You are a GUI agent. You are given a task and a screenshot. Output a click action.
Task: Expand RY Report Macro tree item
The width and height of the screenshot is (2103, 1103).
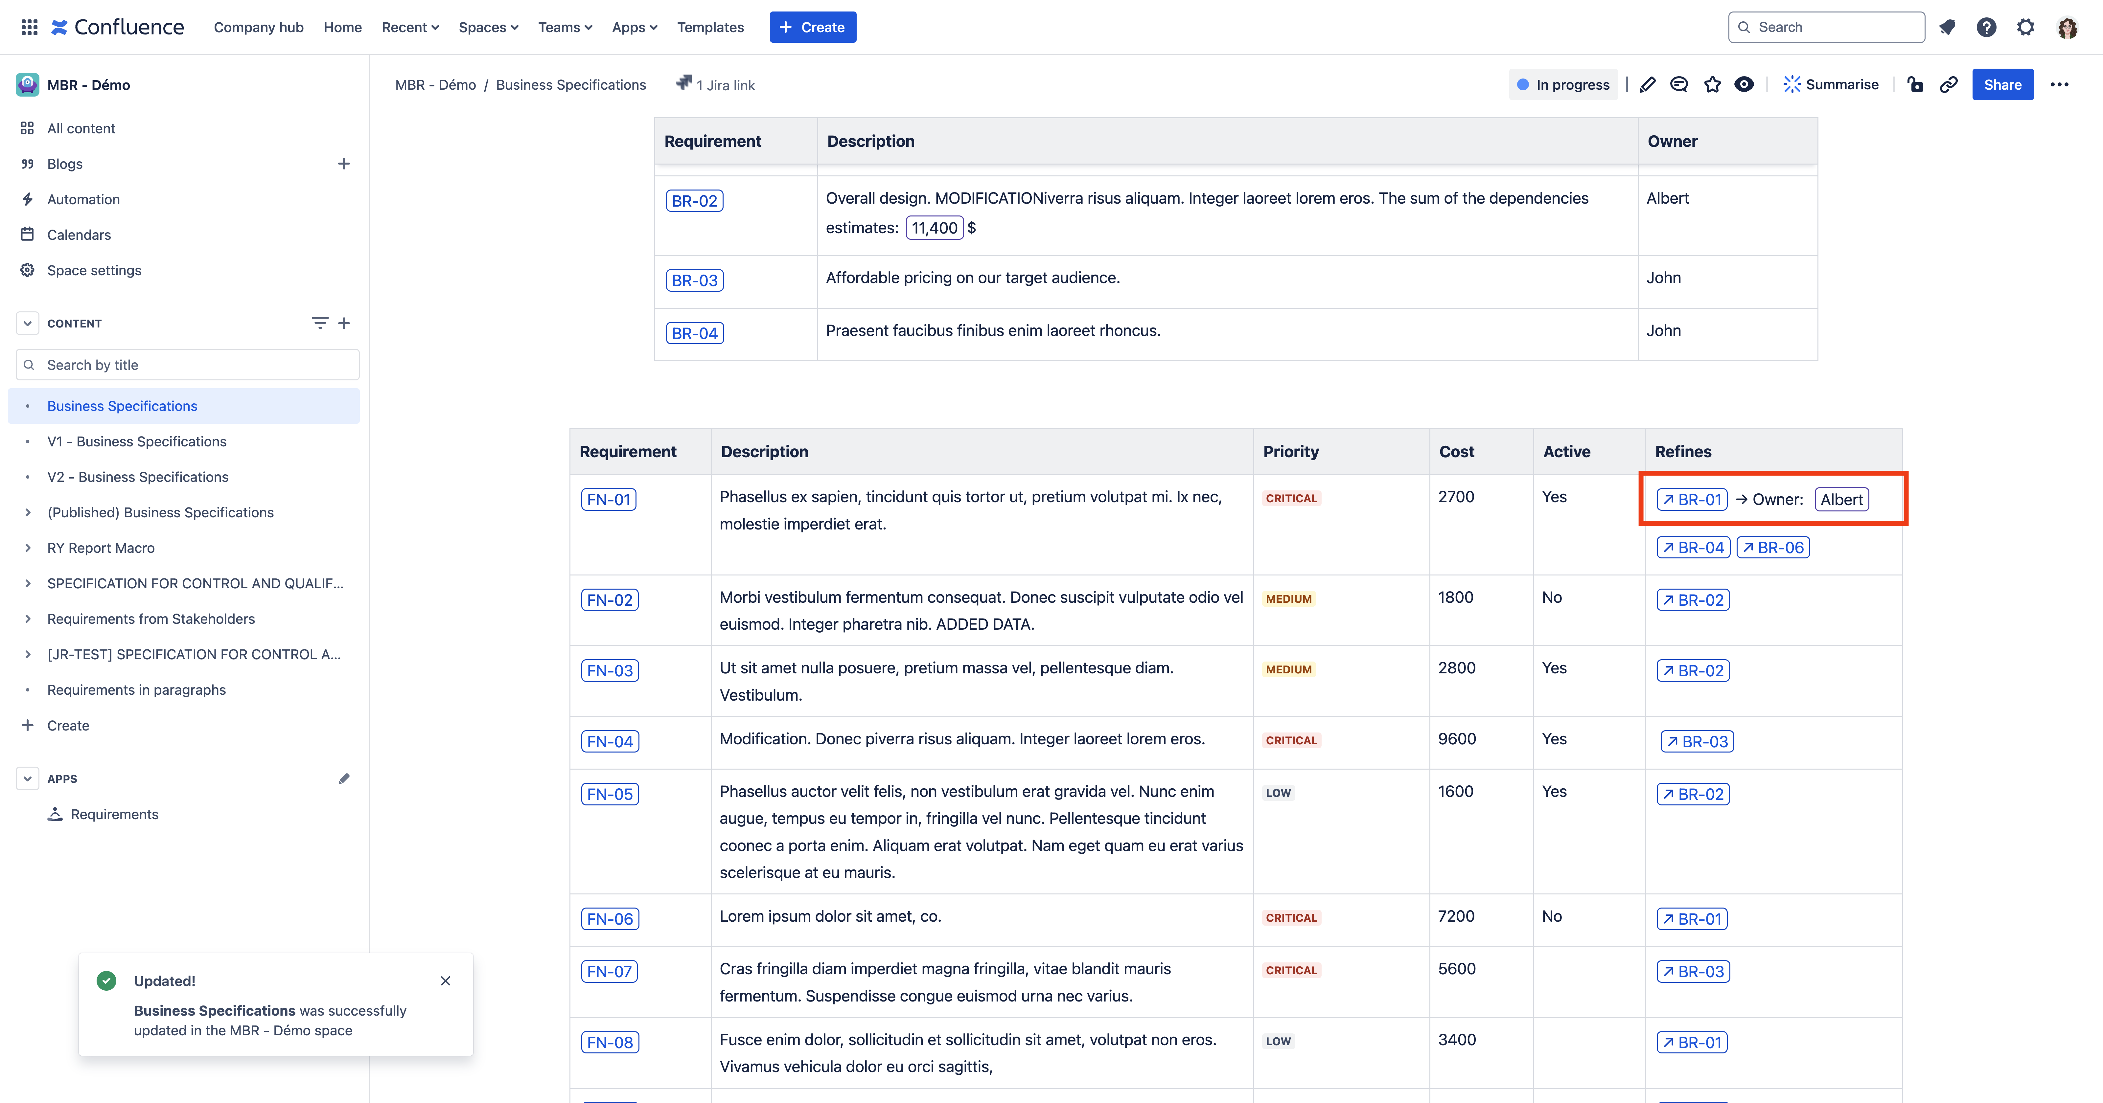click(x=28, y=548)
